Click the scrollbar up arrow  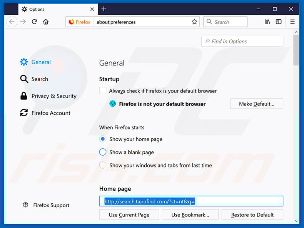click(296, 32)
